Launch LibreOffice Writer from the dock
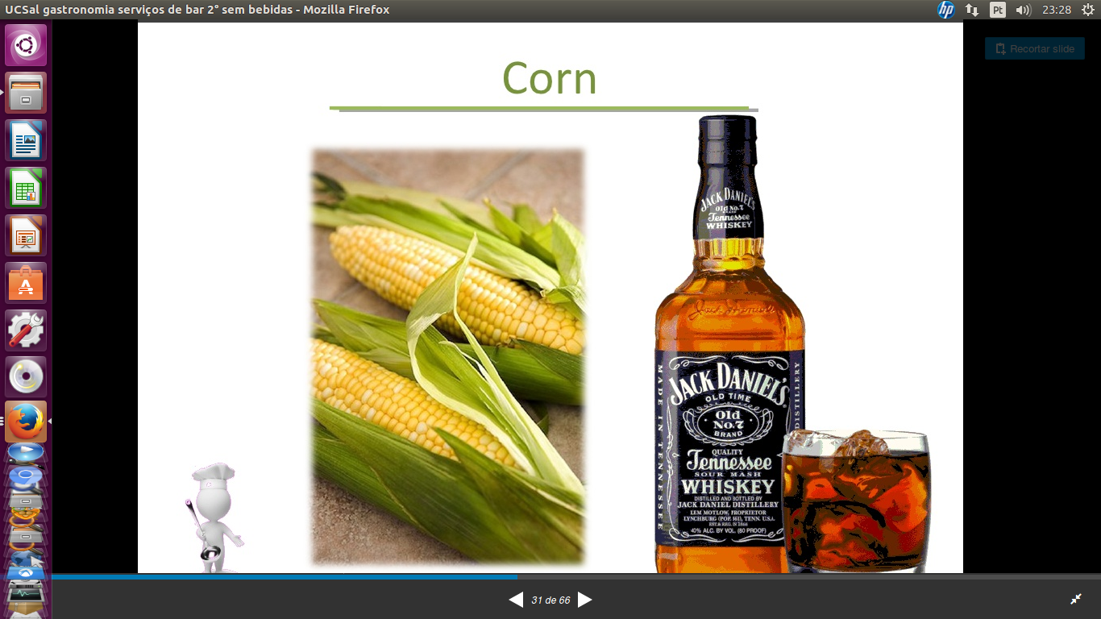This screenshot has height=619, width=1101. coord(26,140)
